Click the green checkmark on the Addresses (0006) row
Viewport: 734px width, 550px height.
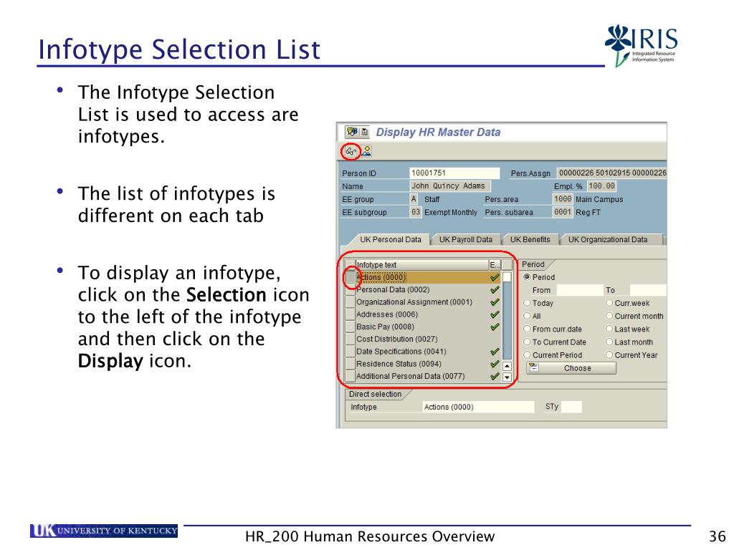click(495, 314)
